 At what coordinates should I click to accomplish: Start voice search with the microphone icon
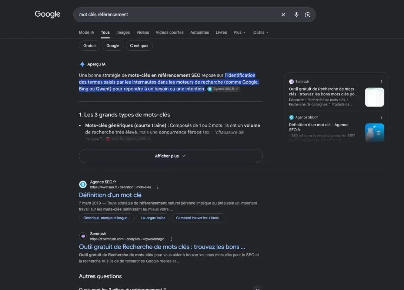click(296, 15)
